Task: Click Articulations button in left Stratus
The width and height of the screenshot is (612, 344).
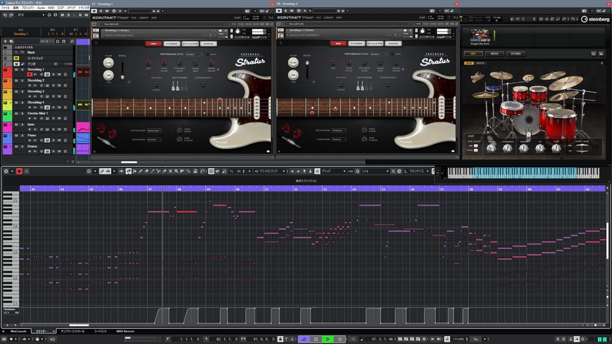Action: point(190,44)
